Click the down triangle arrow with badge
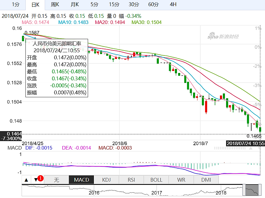The image size is (265, 198). [36, 180]
